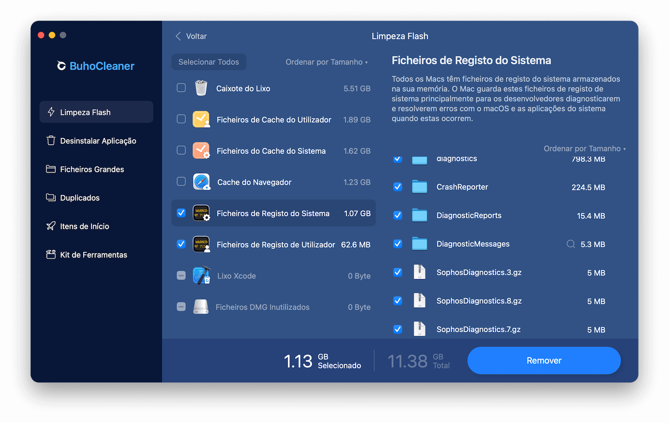Uncheck the CrashReporter checkbox

[x=398, y=187]
